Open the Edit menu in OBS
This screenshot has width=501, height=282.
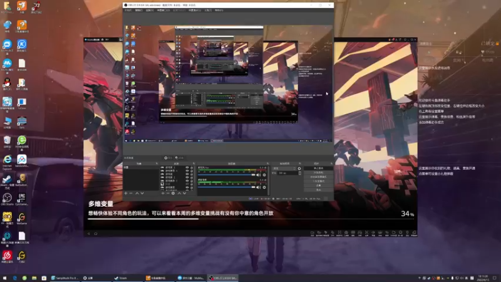tap(138, 10)
